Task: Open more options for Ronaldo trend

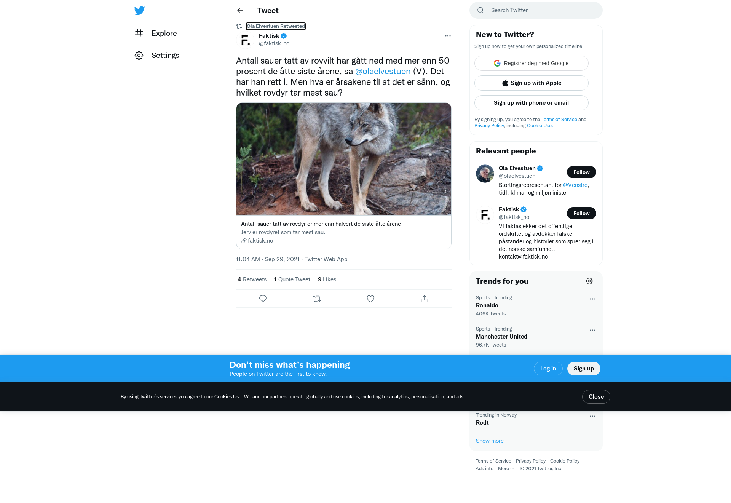Action: coord(592,299)
